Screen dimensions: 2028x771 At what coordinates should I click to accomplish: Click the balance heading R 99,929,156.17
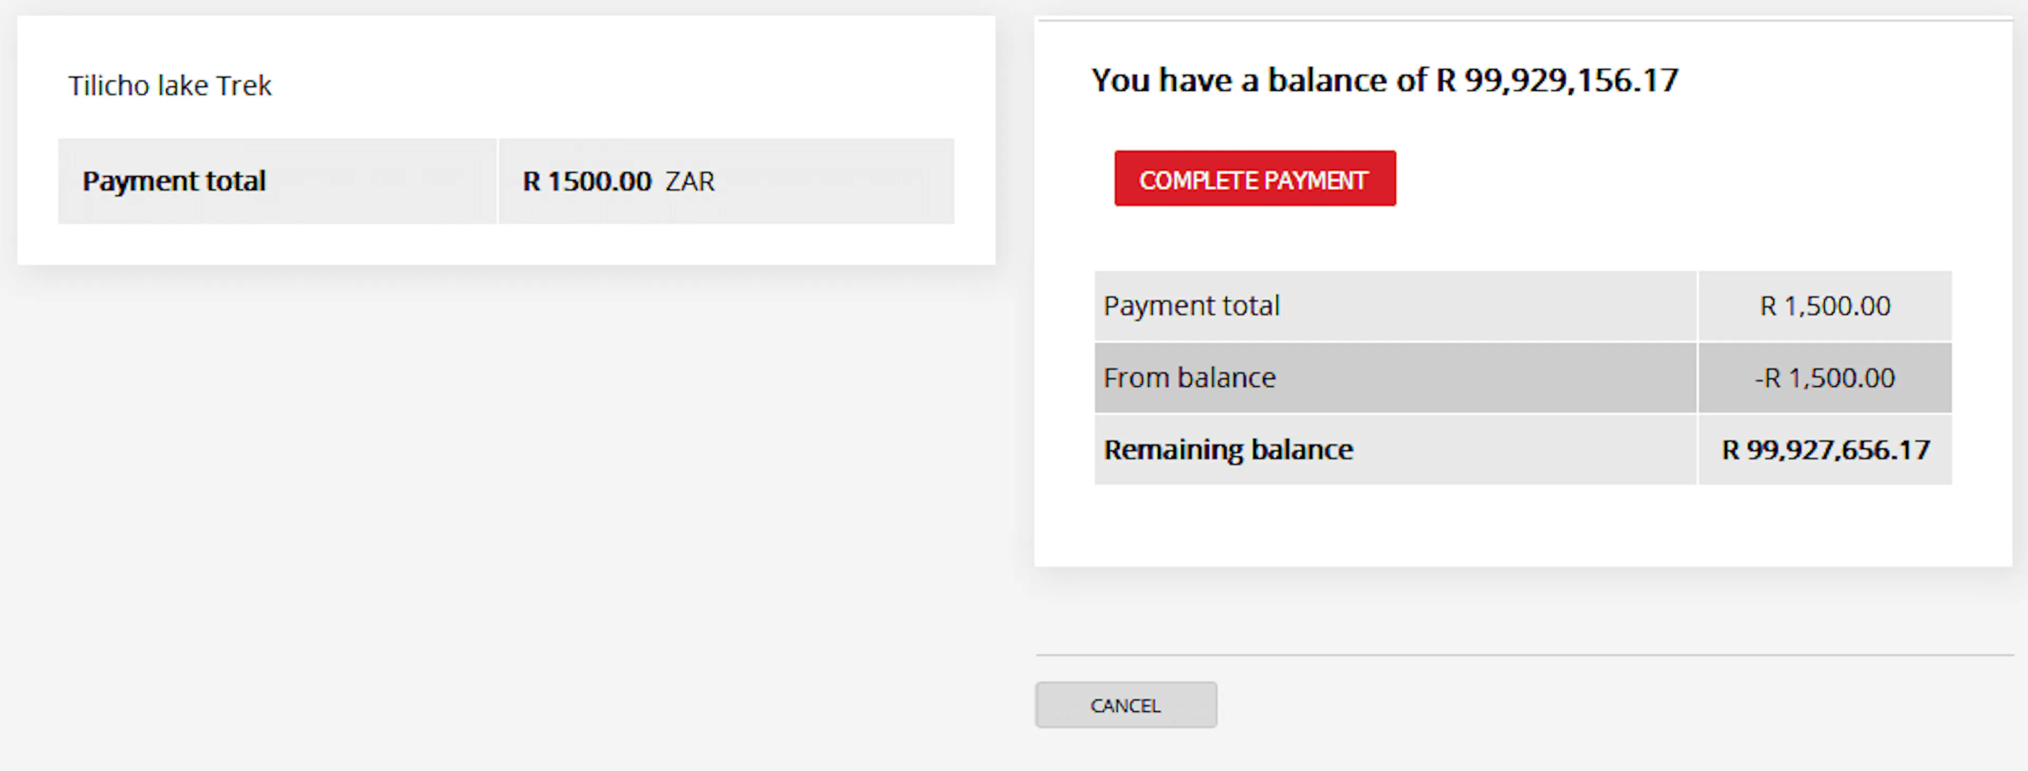click(x=1557, y=80)
